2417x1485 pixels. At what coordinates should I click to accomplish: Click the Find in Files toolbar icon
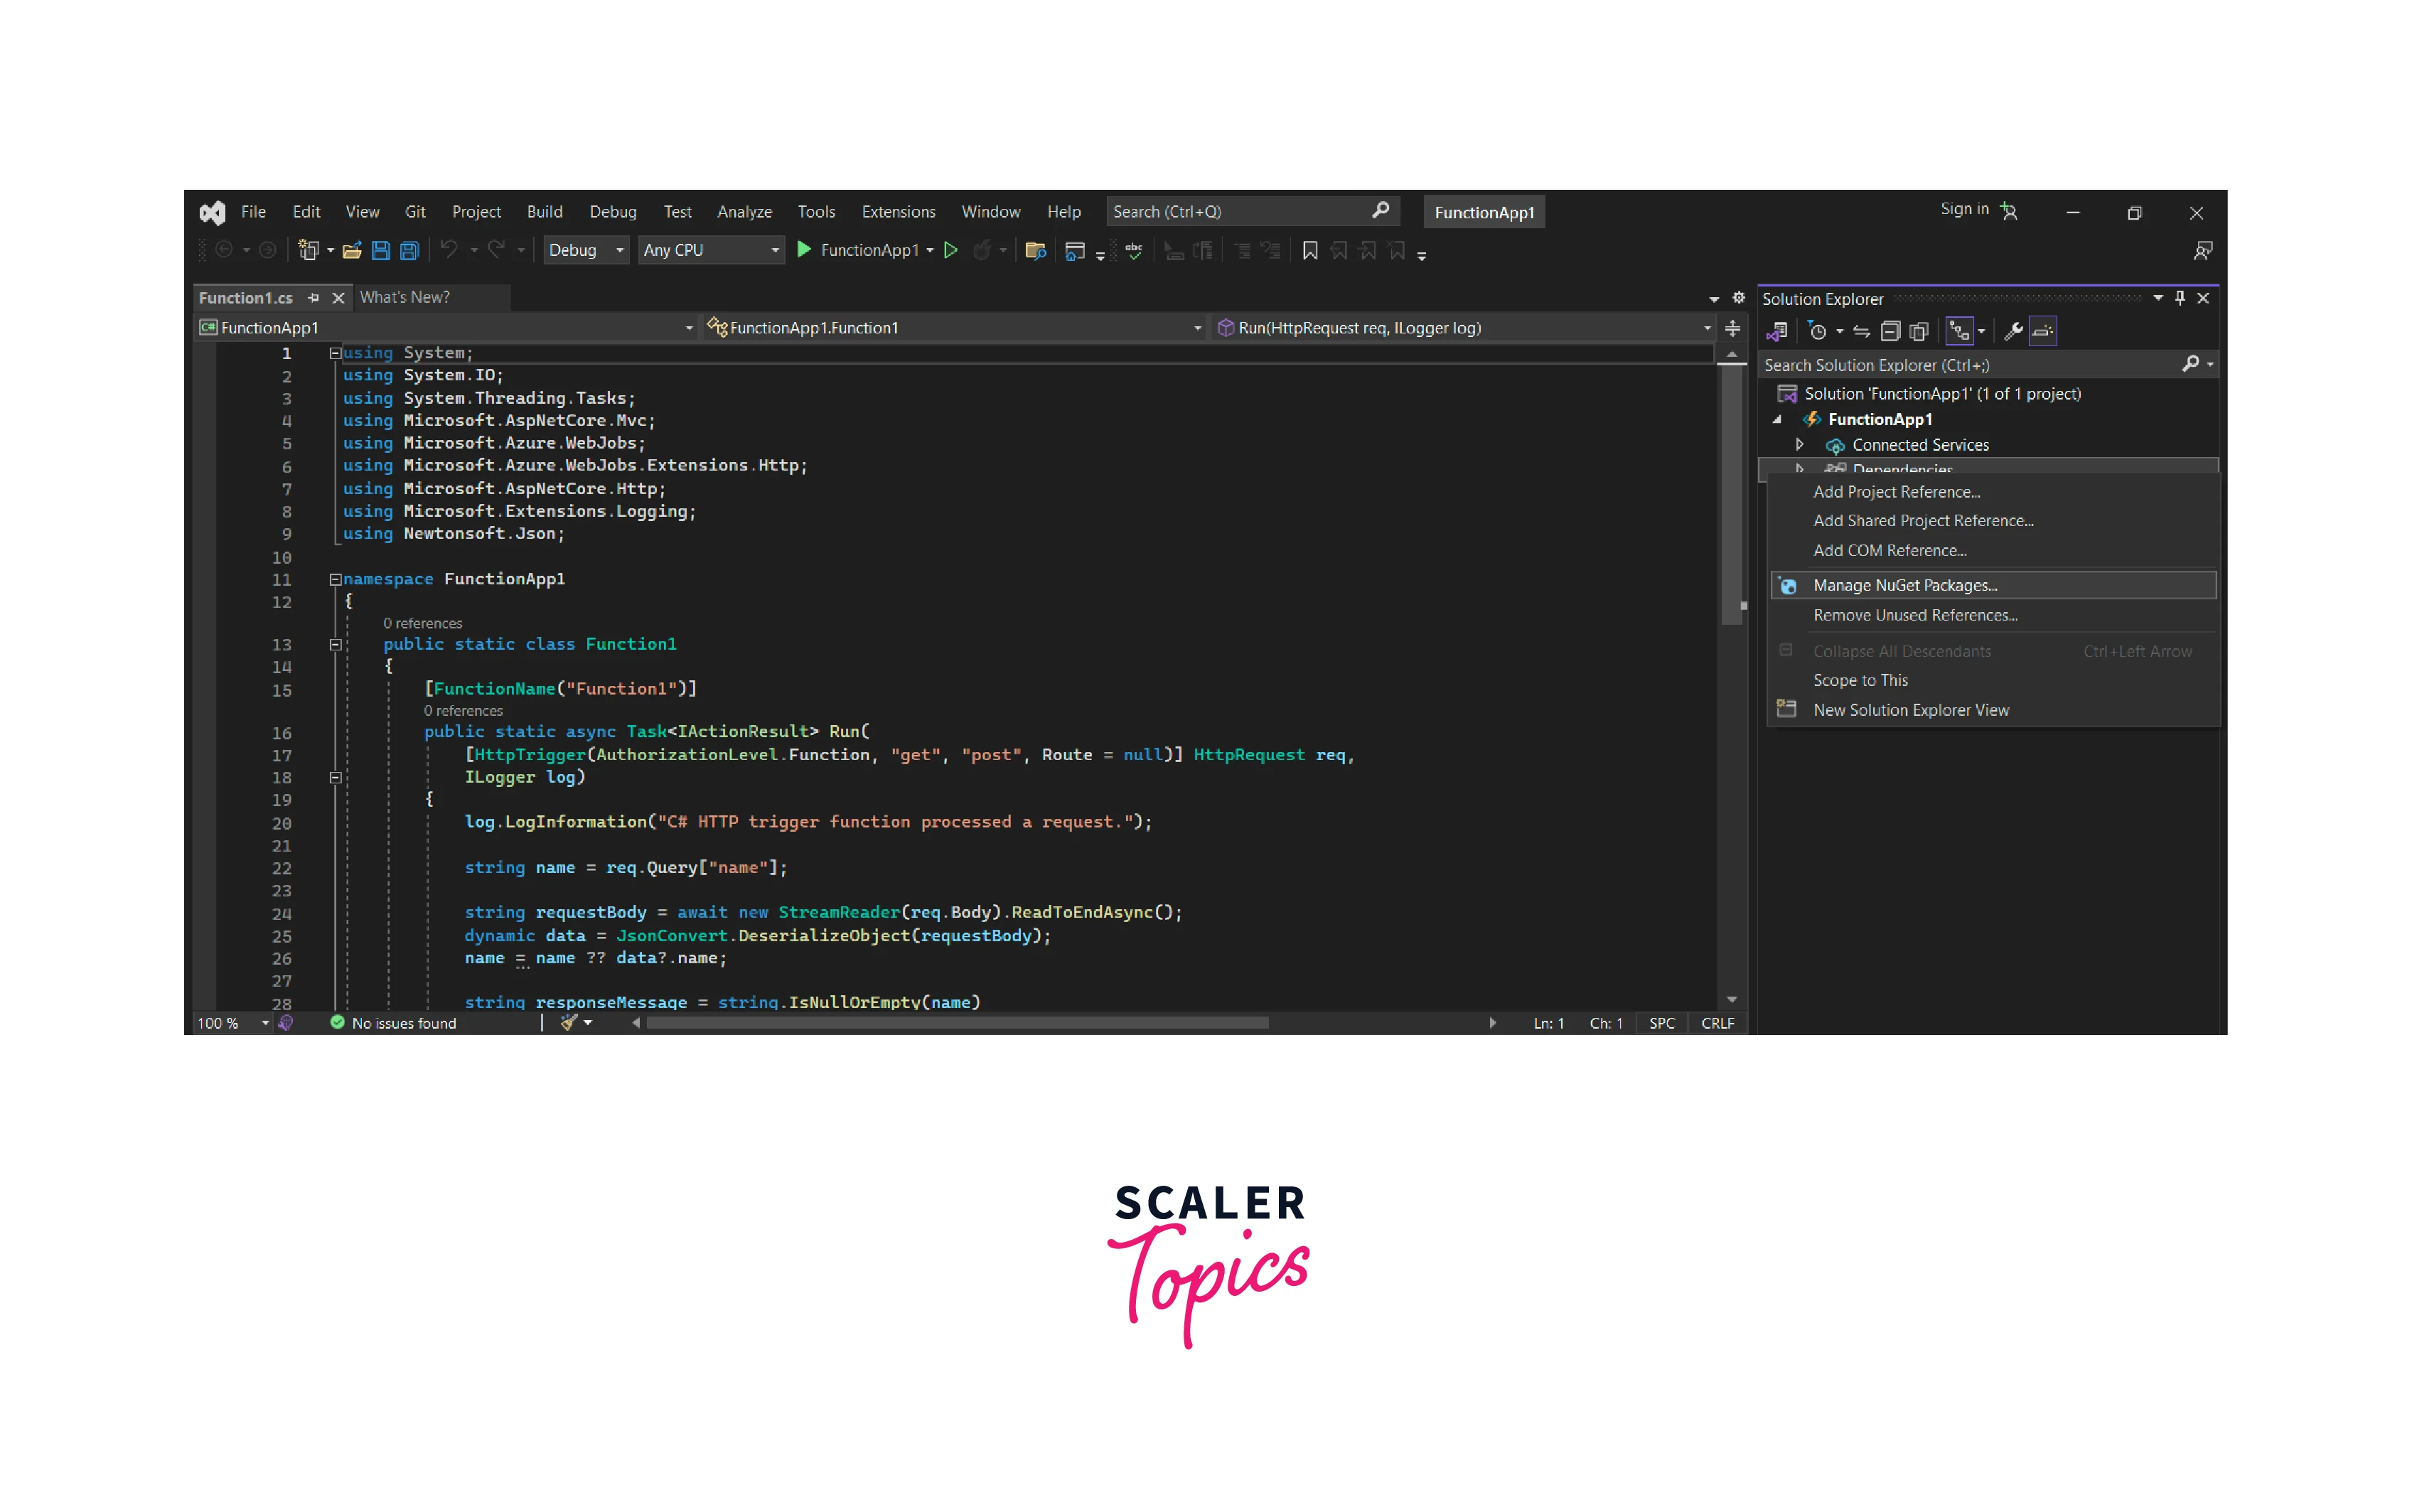coord(1035,252)
